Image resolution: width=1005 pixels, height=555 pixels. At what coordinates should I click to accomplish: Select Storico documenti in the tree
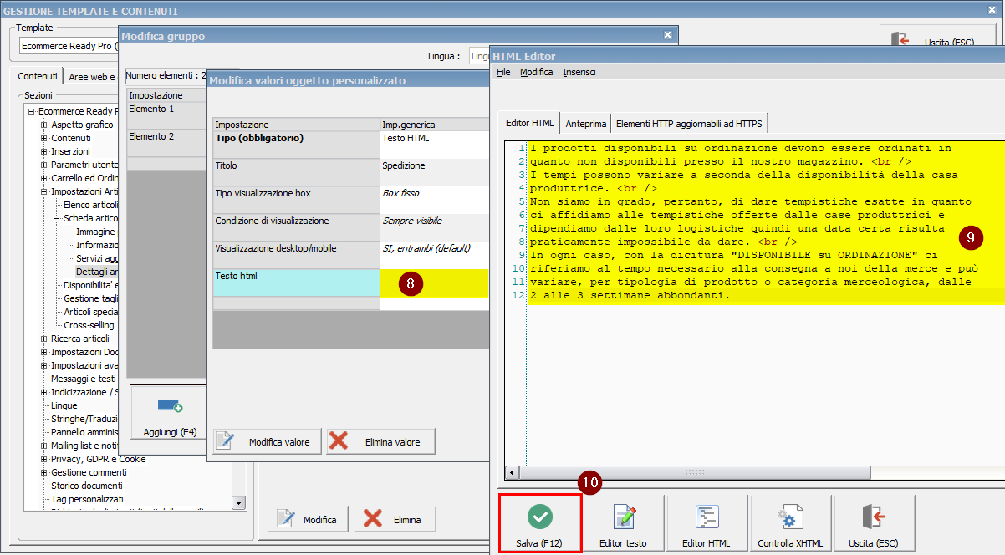coord(87,486)
